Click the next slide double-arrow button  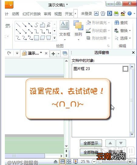(66, 156)
